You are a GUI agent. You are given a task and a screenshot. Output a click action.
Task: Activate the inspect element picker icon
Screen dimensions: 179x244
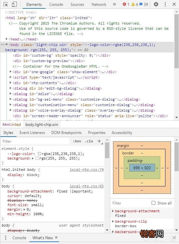click(5, 4)
